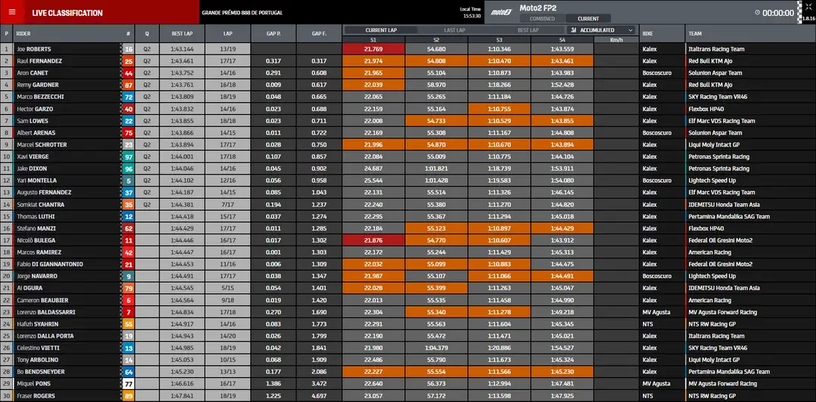Click Nicolò Bulega's number 11 badge
Image resolution: width=816 pixels, height=402 pixels.
(x=128, y=240)
